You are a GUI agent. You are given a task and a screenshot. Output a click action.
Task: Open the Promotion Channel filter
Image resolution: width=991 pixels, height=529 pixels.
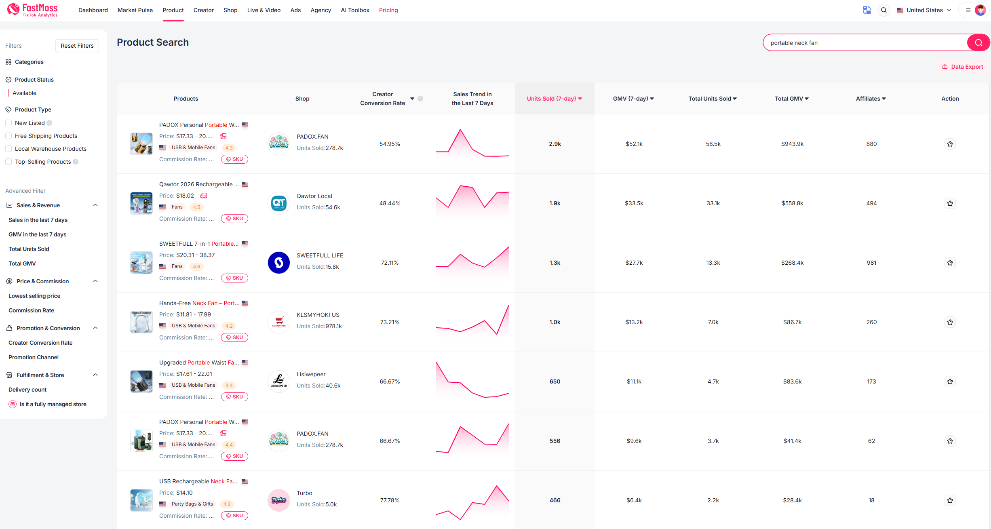(34, 357)
